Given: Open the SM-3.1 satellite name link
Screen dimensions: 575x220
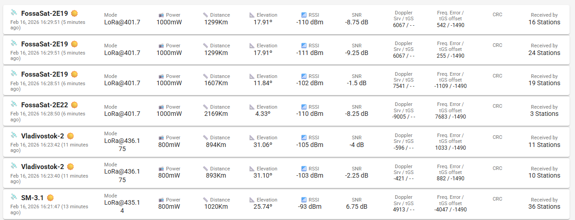Looking at the screenshot, I should pyautogui.click(x=33, y=197).
